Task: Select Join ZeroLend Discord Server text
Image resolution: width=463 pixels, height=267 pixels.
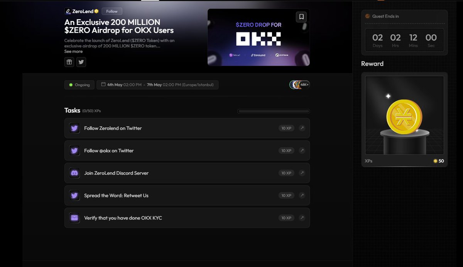Action: pos(116,173)
